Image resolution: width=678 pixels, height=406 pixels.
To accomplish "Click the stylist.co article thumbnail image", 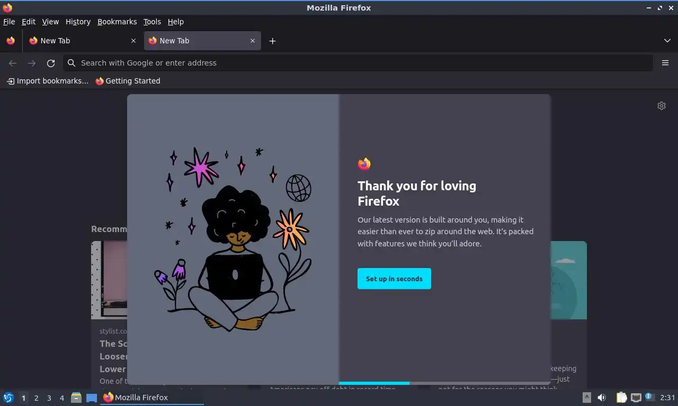I will click(x=109, y=280).
